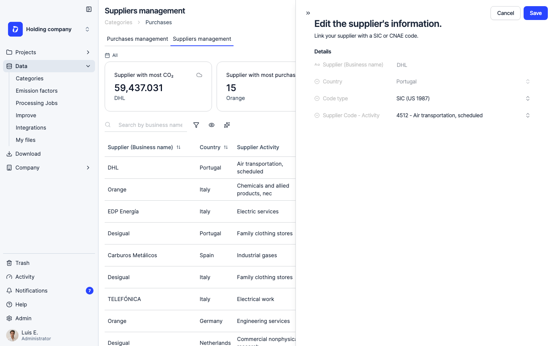Click Germany country cell
Image resolution: width=554 pixels, height=346 pixels.
click(211, 321)
